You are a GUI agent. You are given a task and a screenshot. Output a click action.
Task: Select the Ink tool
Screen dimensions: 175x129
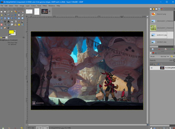point(8,25)
